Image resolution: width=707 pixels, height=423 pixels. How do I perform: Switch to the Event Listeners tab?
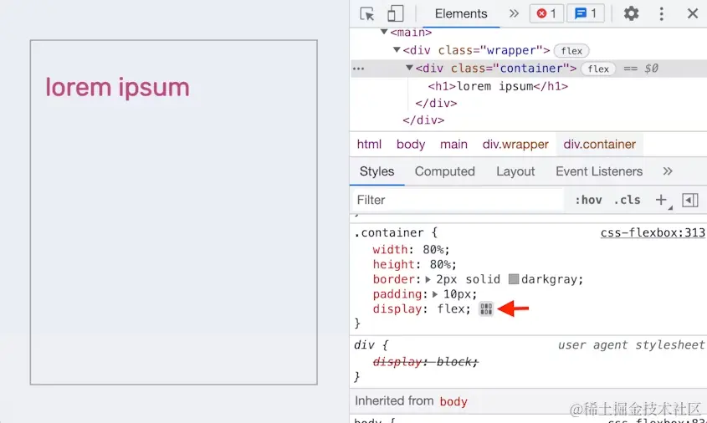599,171
